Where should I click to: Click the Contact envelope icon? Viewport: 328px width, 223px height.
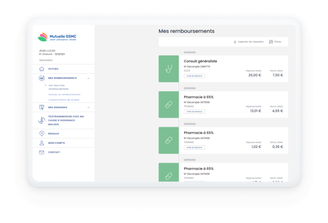41,152
